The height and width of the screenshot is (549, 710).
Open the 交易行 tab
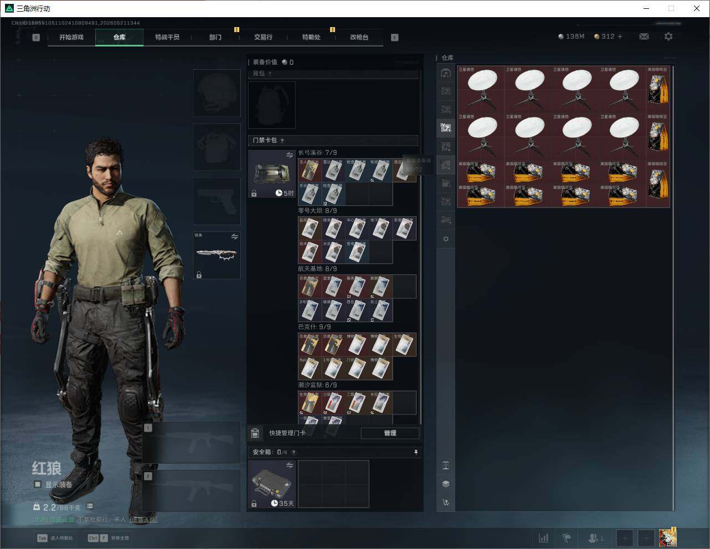263,37
